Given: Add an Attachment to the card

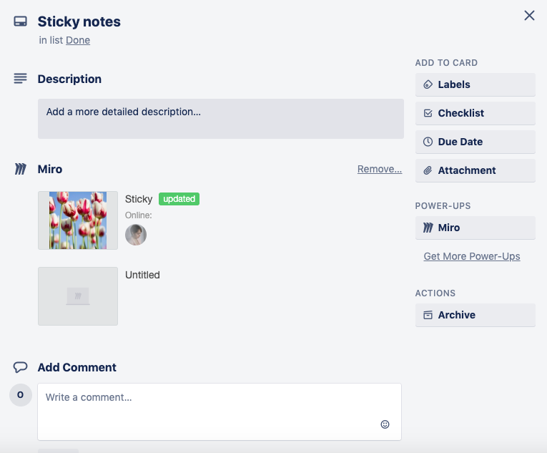Looking at the screenshot, I should pos(475,170).
